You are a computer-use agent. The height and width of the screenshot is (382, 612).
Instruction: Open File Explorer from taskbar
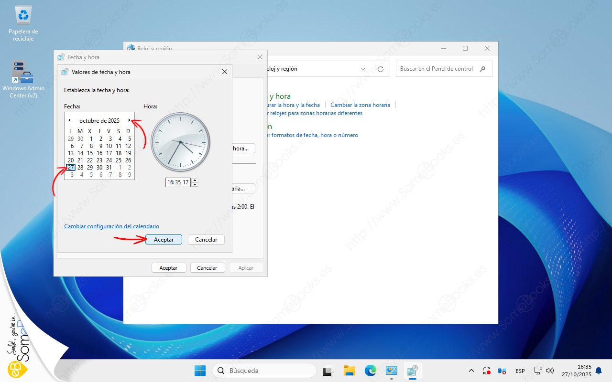350,371
